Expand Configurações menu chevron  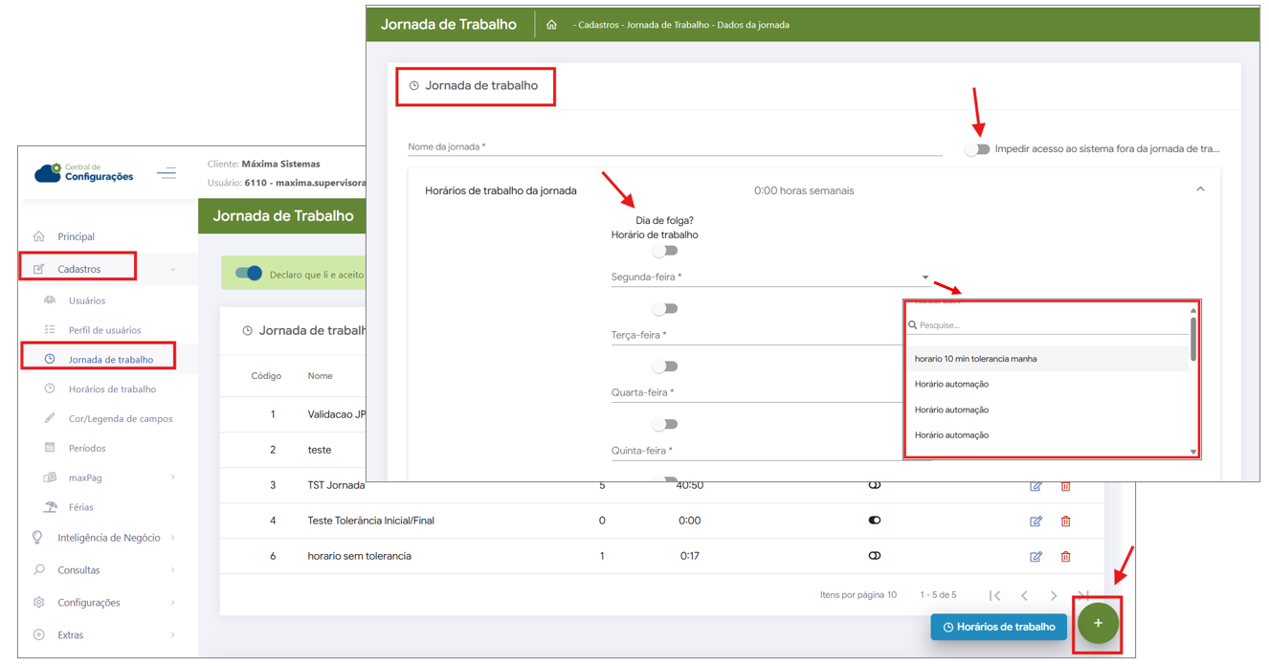tap(173, 603)
